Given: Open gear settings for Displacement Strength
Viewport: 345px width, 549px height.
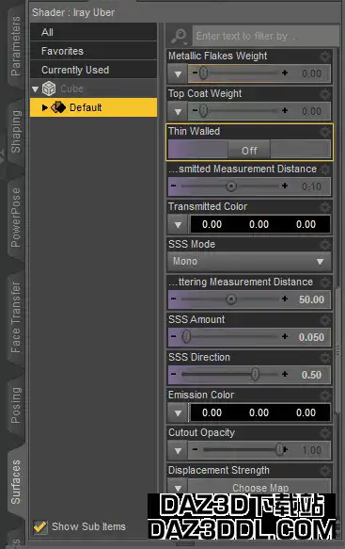Looking at the screenshot, I should (x=325, y=470).
